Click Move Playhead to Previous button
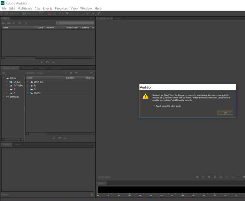The height and width of the screenshot is (201, 245). (x=215, y=177)
